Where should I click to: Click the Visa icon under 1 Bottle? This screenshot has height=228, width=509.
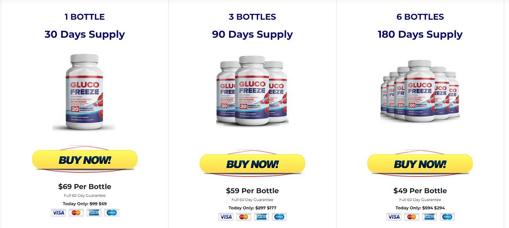(x=58, y=213)
